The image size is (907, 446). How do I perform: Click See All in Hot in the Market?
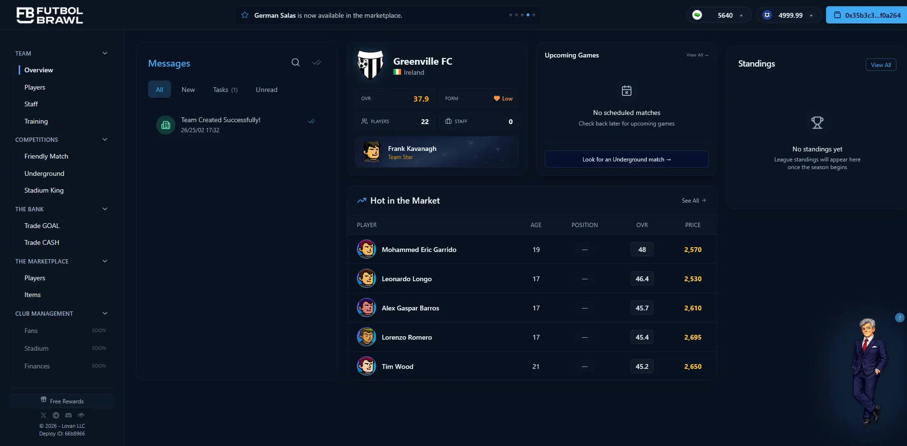point(693,201)
